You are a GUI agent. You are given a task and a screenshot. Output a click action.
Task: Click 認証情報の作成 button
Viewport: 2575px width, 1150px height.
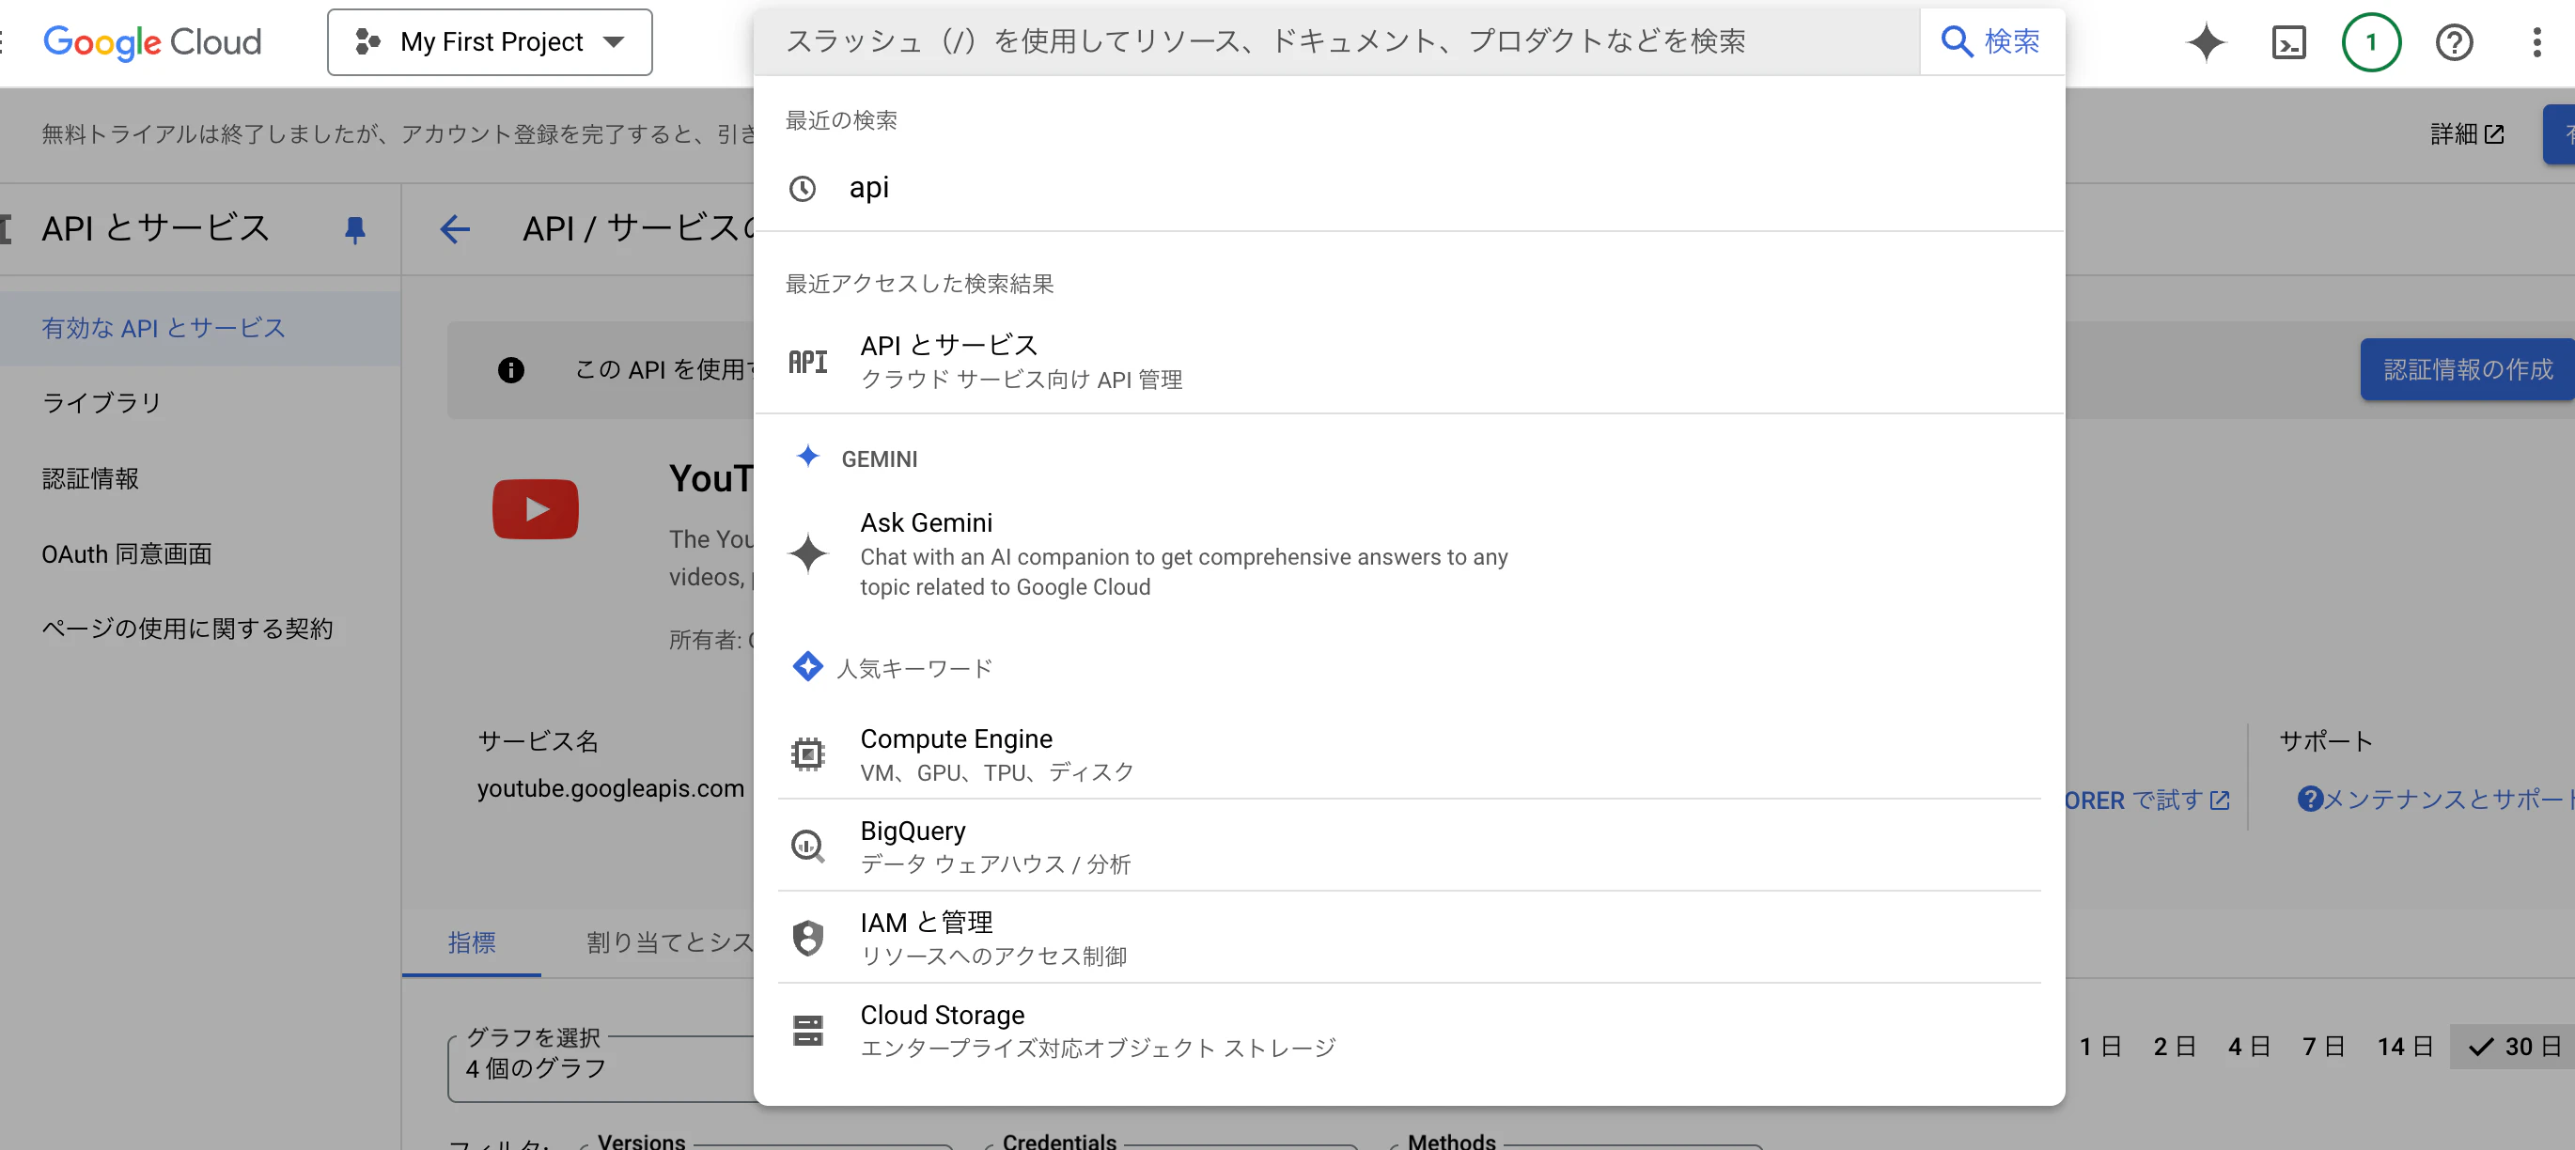click(x=2466, y=369)
